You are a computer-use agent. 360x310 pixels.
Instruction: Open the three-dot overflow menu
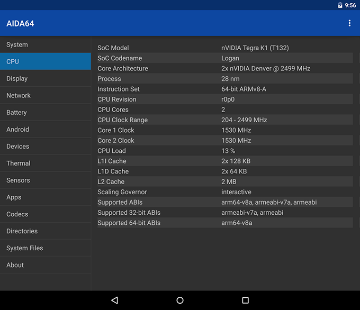pos(349,23)
